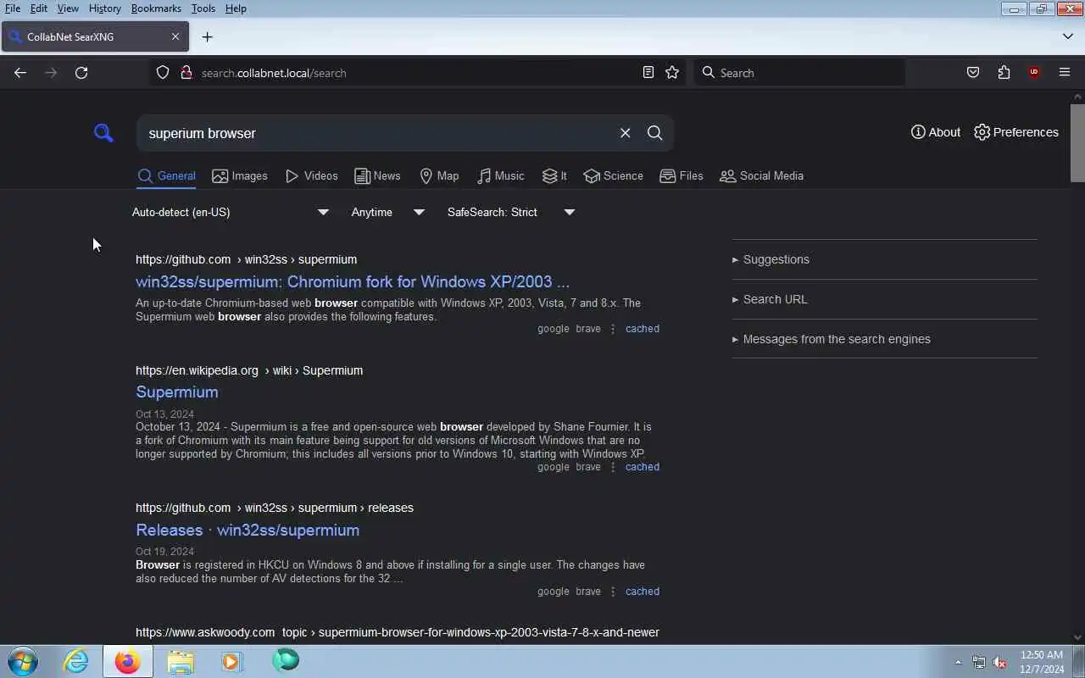Open the Auto-detect (en-US) language dropdown
1085x678 pixels.
point(230,212)
